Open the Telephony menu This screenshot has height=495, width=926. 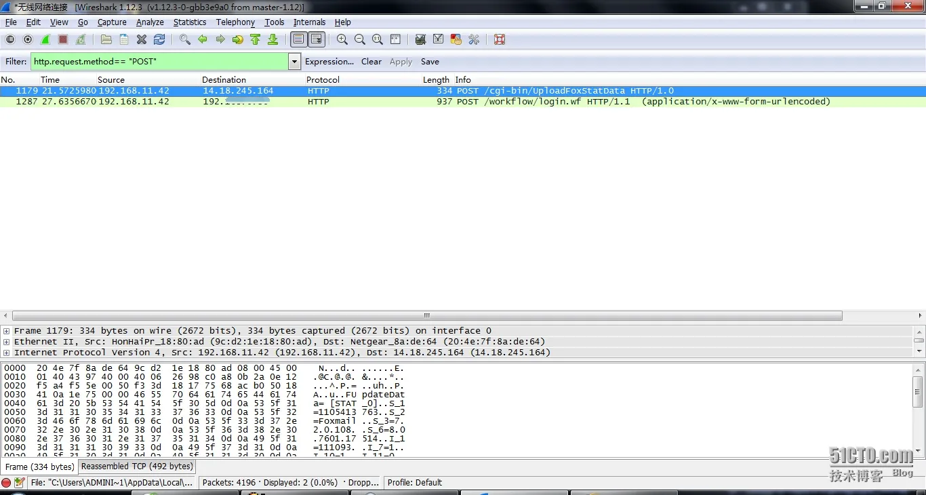[x=235, y=22]
